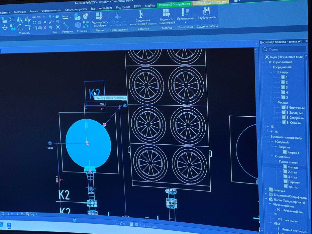Viewport: 312px width, 234px height.
Task: Open 3D view 5 in browser
Action: (x=285, y=97)
